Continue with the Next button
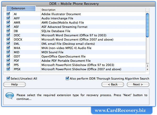Screen dimensions: 157x115 pyautogui.click(x=138, y=84)
